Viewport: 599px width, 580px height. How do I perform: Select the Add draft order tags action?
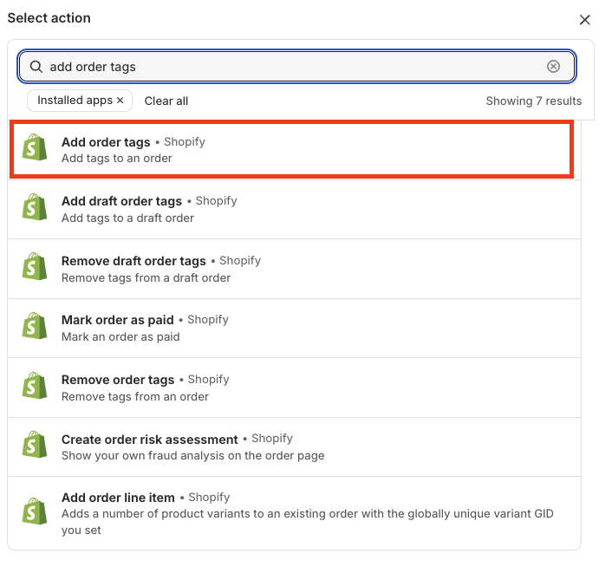(294, 209)
